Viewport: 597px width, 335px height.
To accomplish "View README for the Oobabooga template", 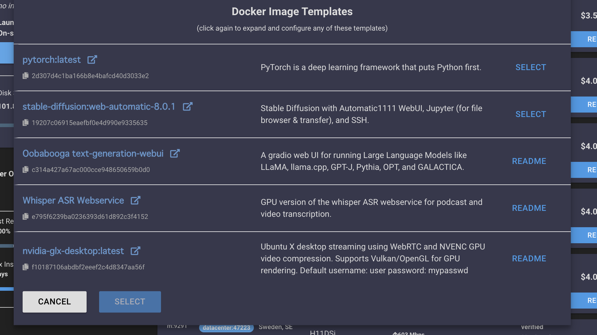I will coord(529,161).
